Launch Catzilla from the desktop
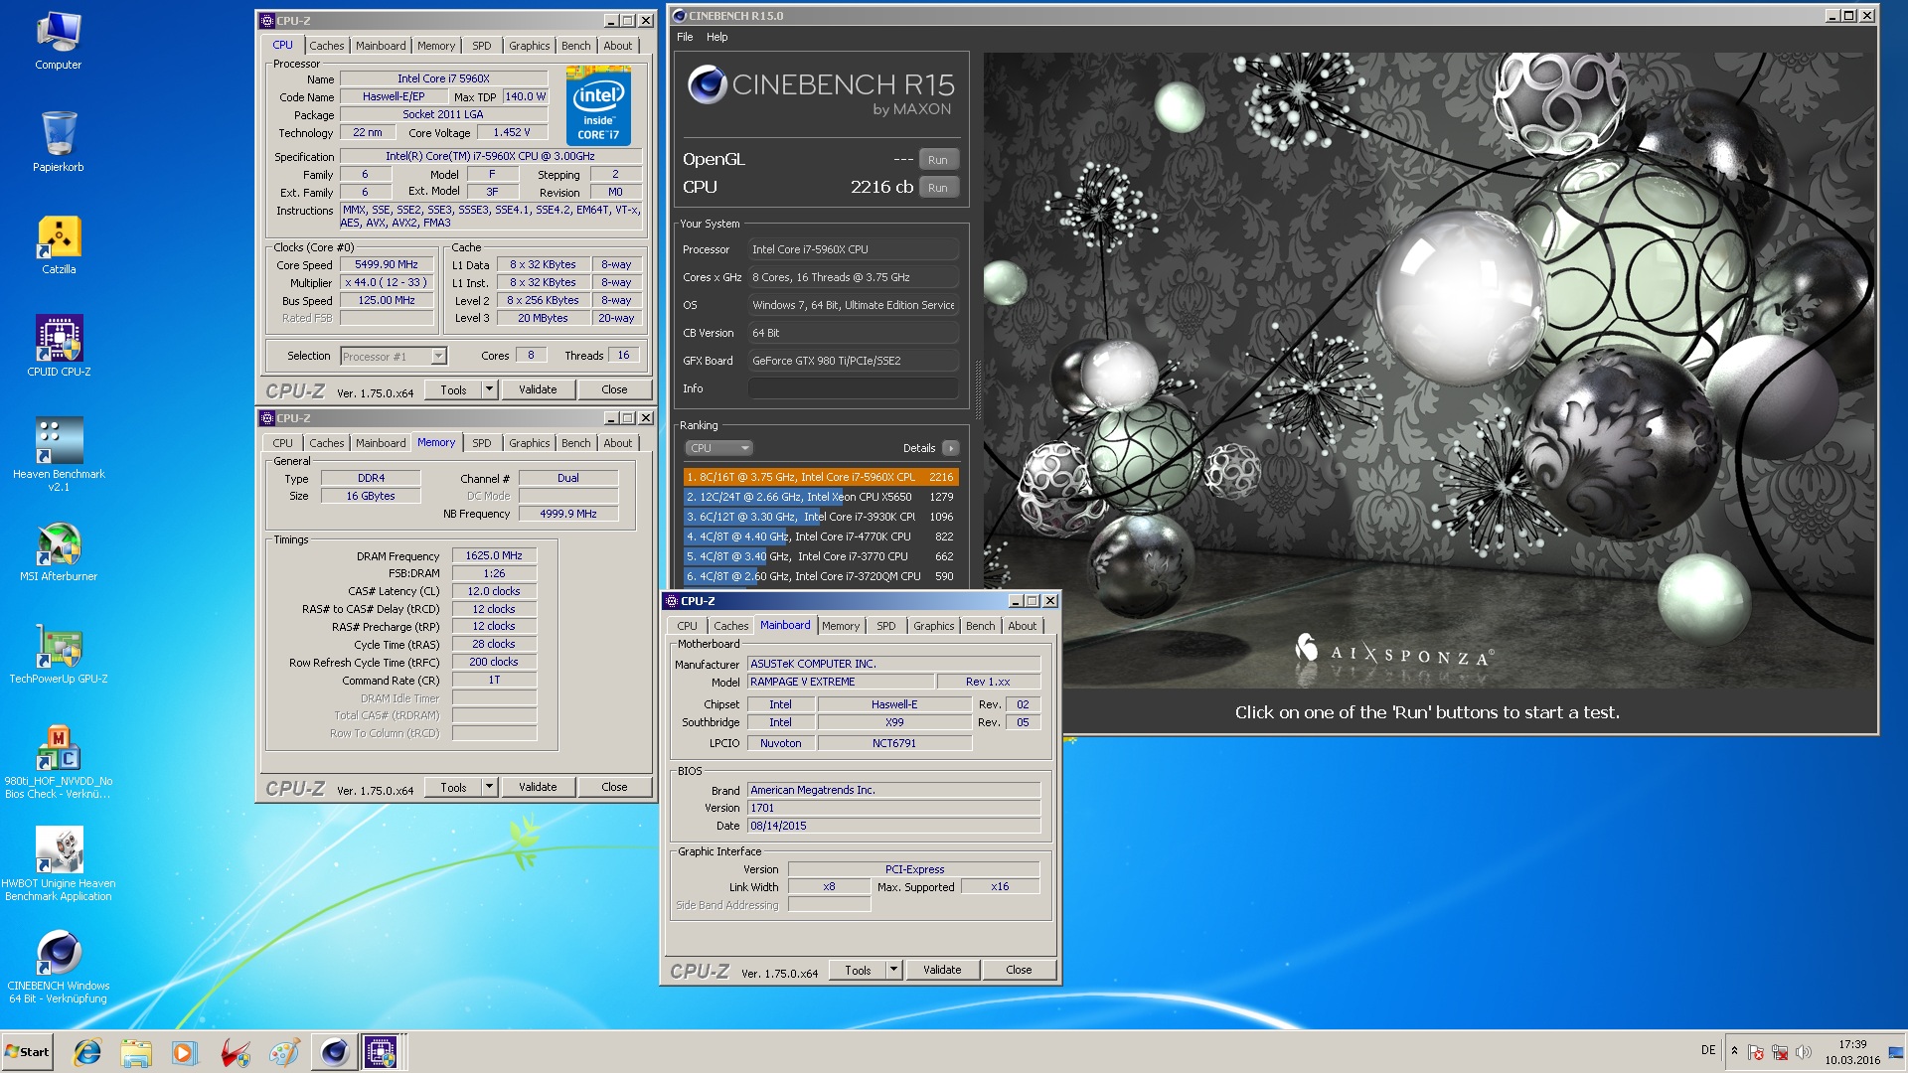The width and height of the screenshot is (1908, 1073). click(x=59, y=244)
